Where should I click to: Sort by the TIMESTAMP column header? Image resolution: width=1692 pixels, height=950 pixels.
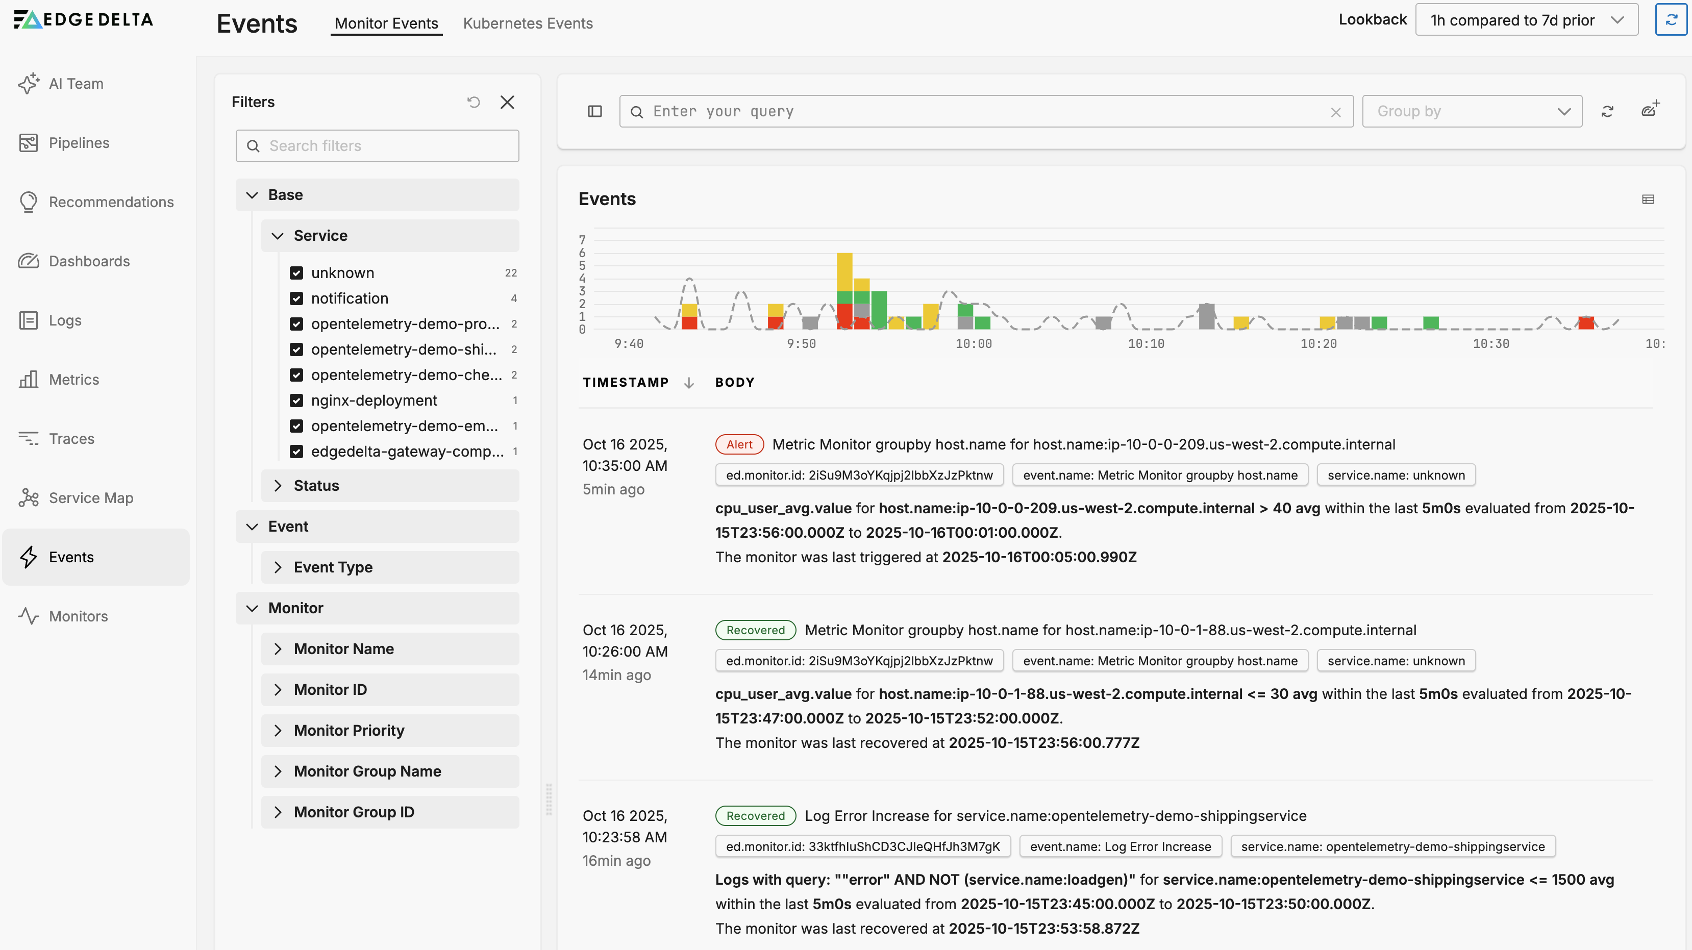point(625,382)
